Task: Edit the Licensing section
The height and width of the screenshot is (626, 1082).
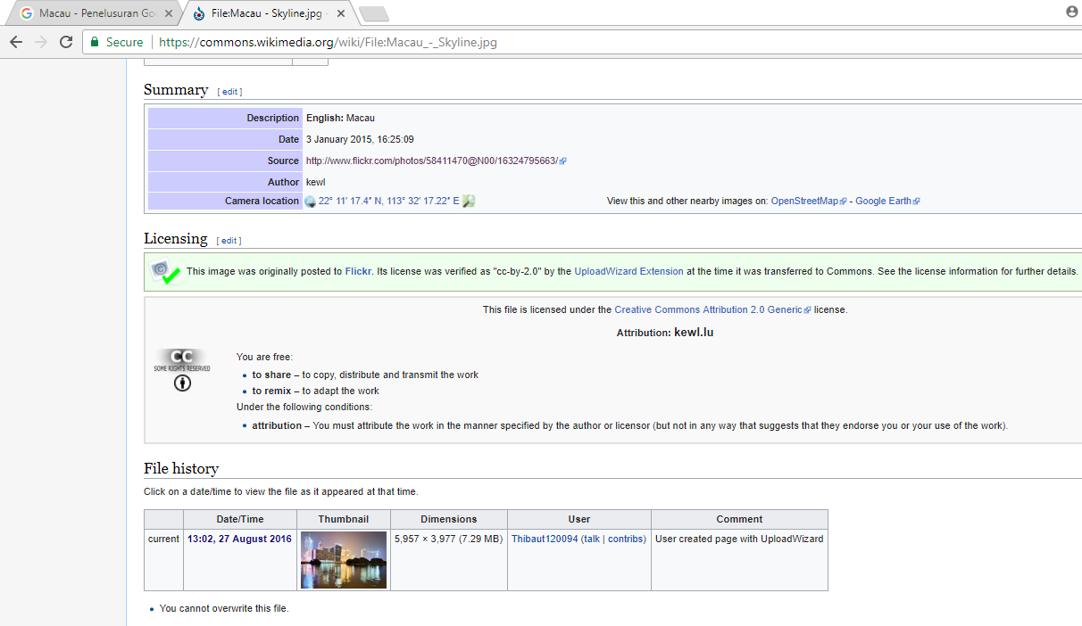Action: pos(229,241)
